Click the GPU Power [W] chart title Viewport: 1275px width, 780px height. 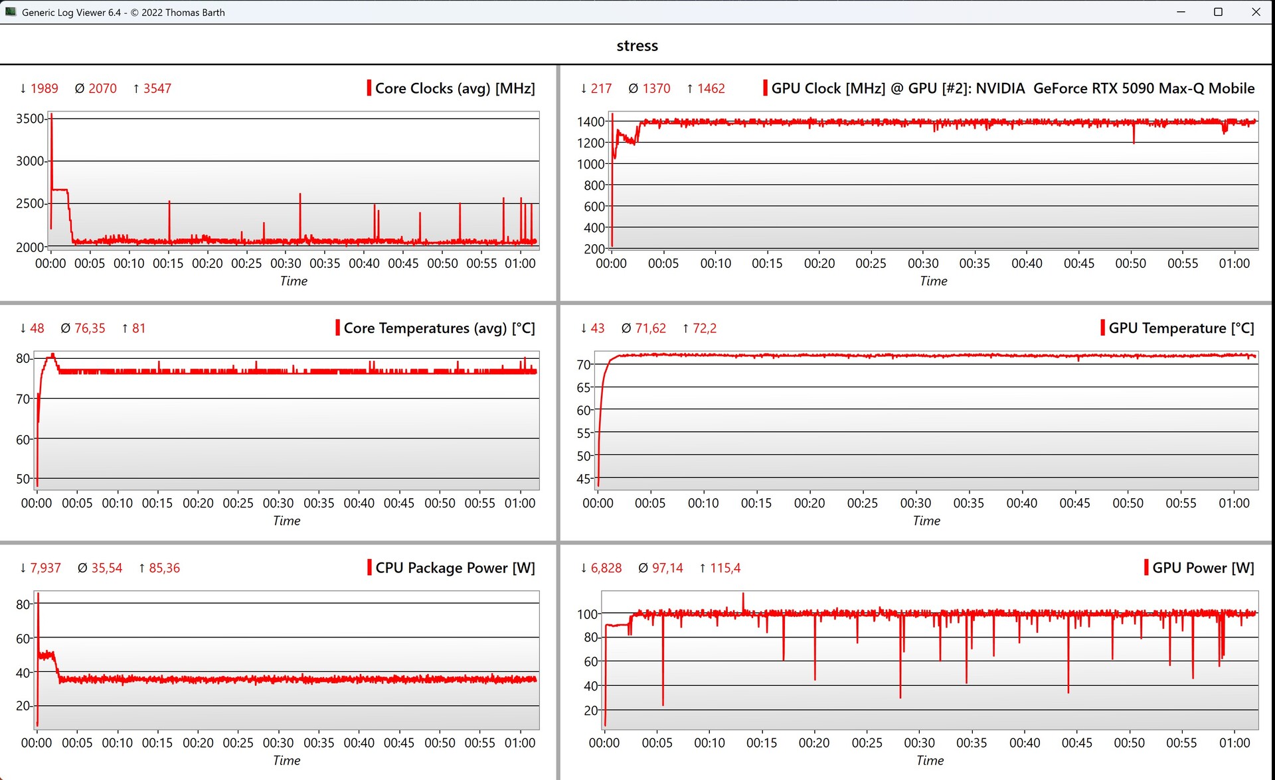point(1203,568)
